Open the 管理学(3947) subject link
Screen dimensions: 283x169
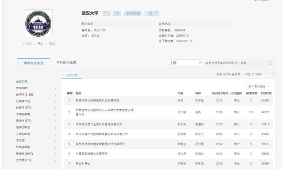point(24,154)
